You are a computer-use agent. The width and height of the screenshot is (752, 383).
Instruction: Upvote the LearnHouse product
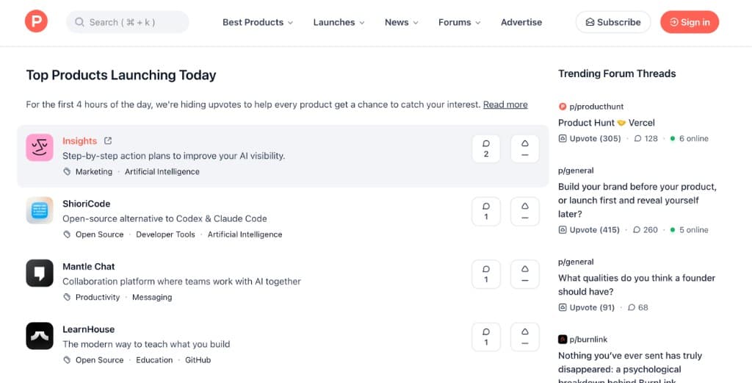coord(524,337)
